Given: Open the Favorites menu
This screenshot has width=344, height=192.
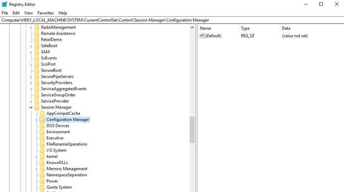Looking at the screenshot, I should [45, 13].
